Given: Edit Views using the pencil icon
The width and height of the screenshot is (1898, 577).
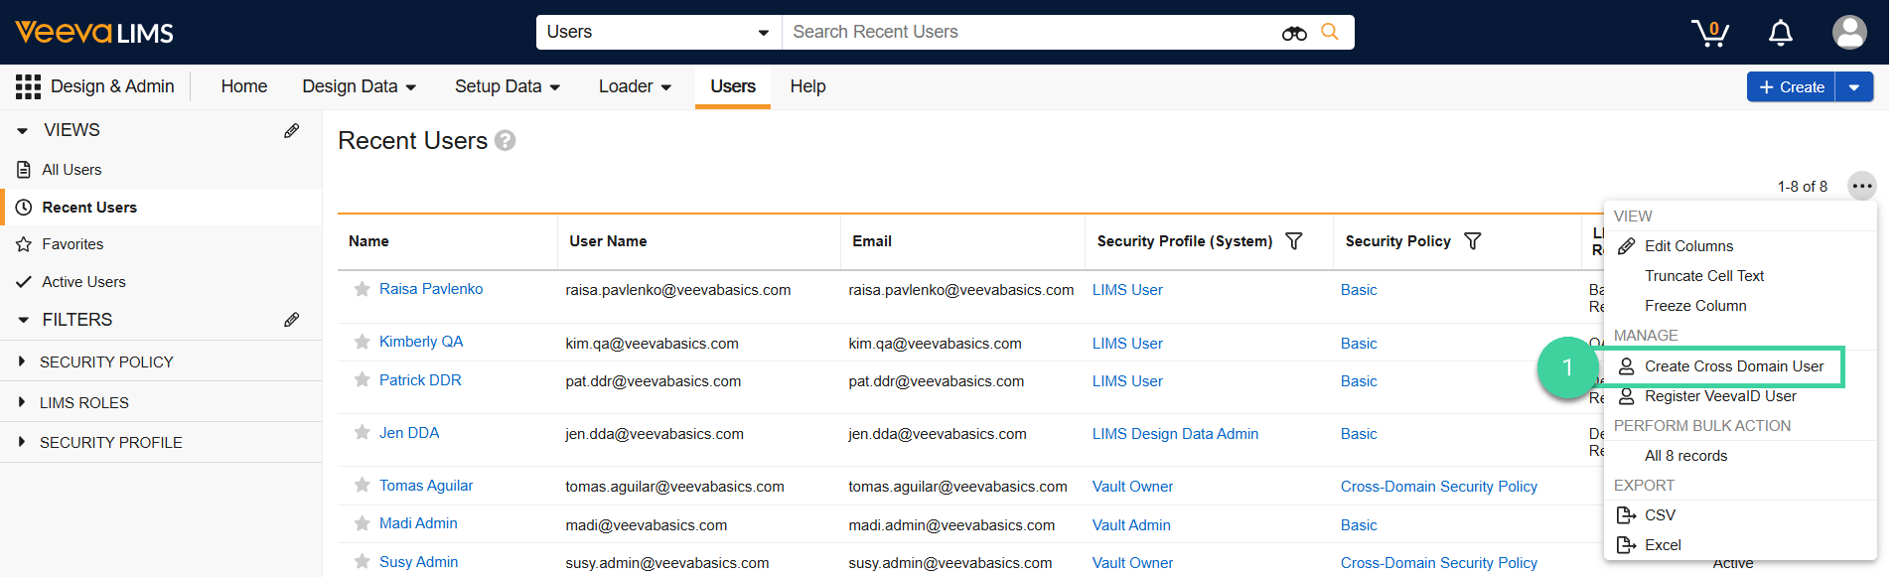Looking at the screenshot, I should click(291, 130).
